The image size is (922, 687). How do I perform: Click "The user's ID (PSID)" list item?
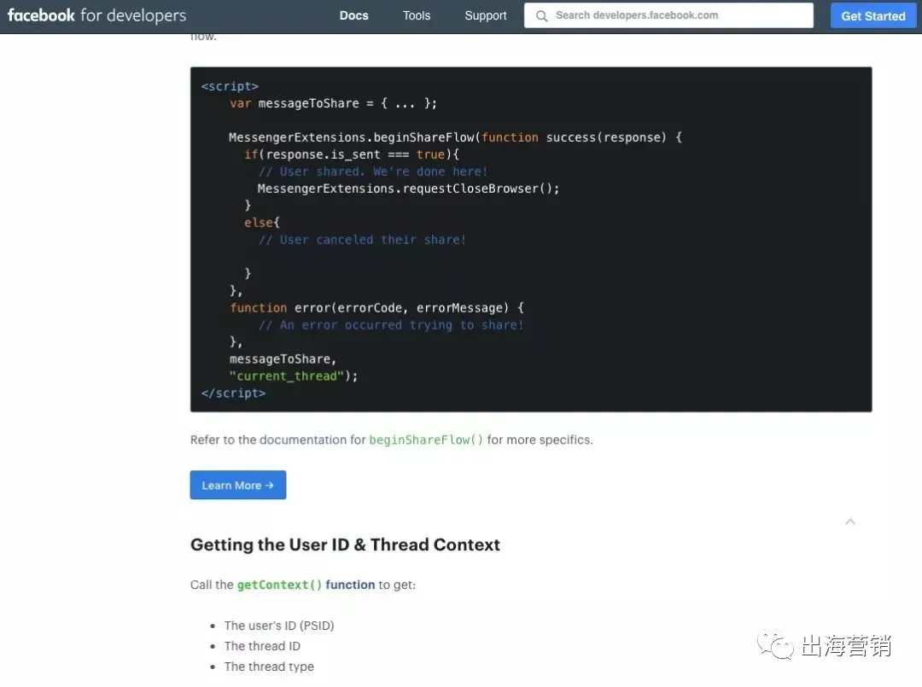click(278, 626)
